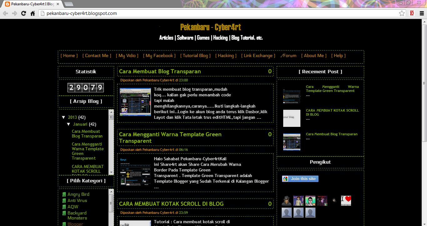Click the visitor counter showing 29079
Image resolution: width=427 pixels, height=226 pixels.
pos(86,88)
